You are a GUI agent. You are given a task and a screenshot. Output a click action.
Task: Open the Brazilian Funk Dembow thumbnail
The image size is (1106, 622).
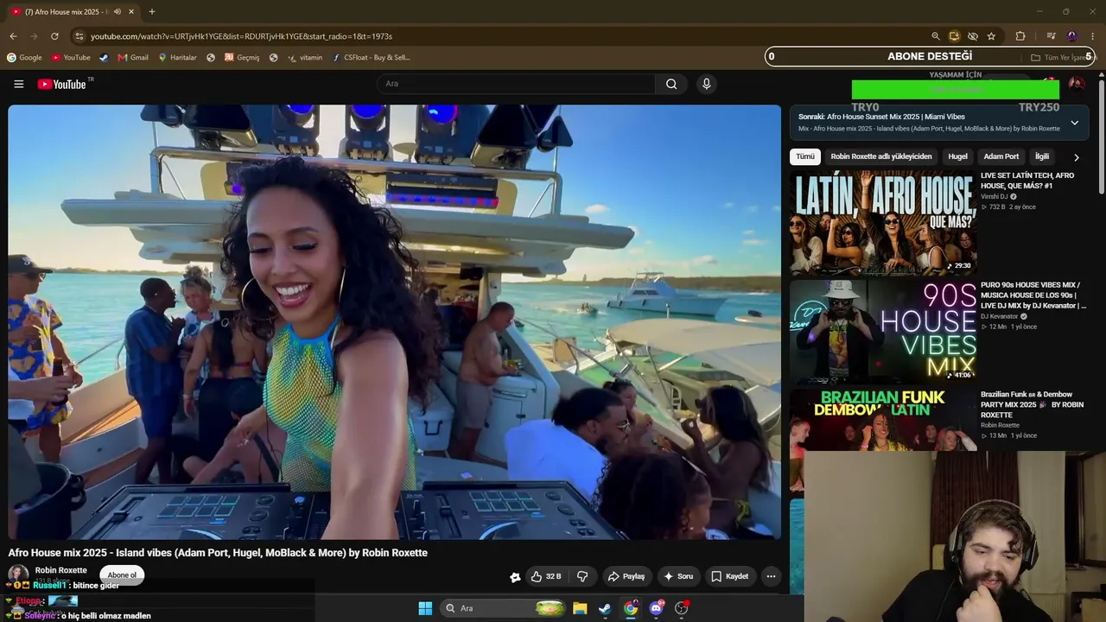click(x=883, y=420)
